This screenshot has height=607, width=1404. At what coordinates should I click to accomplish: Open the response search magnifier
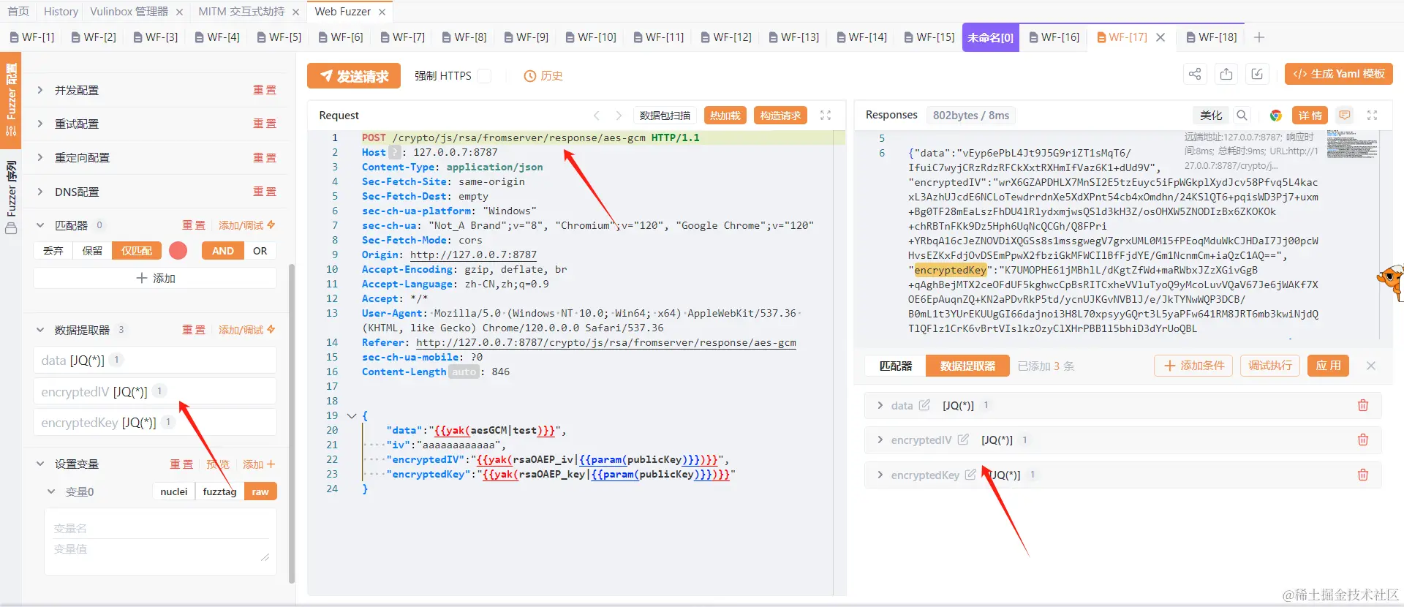point(1242,115)
